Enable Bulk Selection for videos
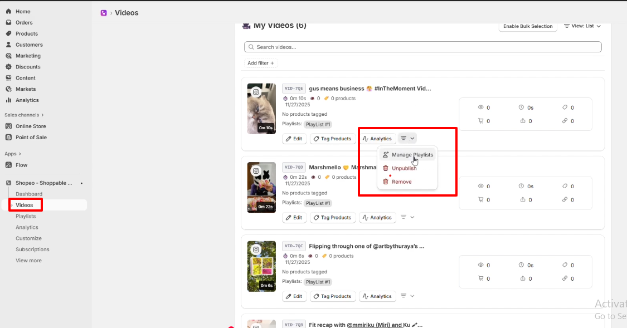The image size is (627, 328). pos(527,26)
